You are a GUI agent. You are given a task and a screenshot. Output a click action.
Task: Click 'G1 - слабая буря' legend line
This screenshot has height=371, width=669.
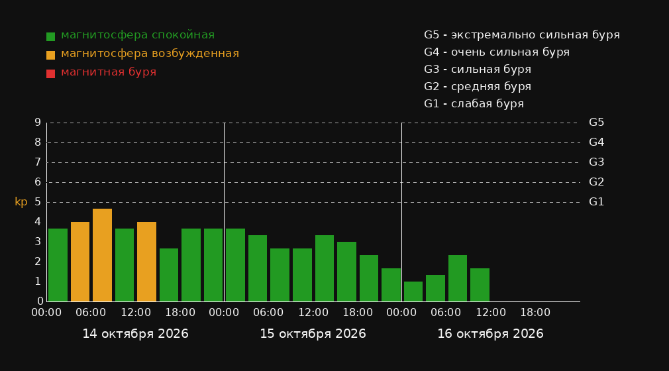pyautogui.click(x=474, y=104)
